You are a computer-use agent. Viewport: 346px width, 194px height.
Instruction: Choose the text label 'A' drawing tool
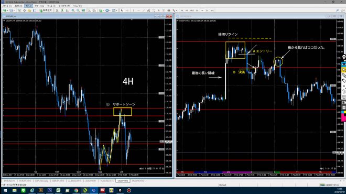pos(158,10)
